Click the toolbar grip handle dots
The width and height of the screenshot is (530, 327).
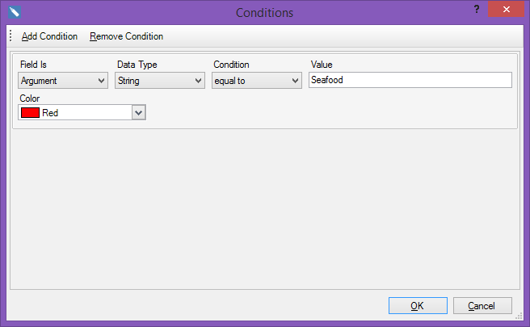click(11, 36)
